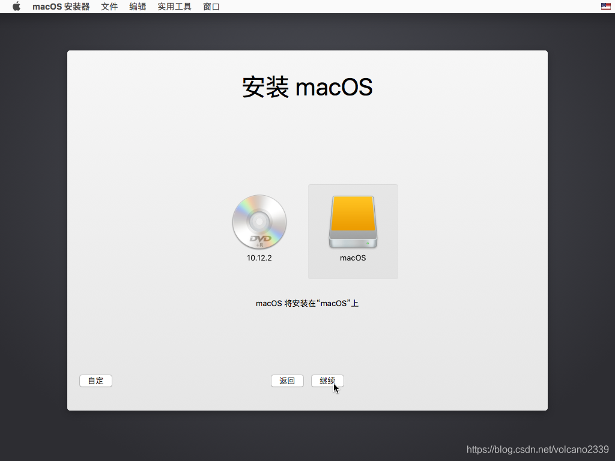Open the Apple menu
Viewport: 615px width, 461px height.
point(16,7)
